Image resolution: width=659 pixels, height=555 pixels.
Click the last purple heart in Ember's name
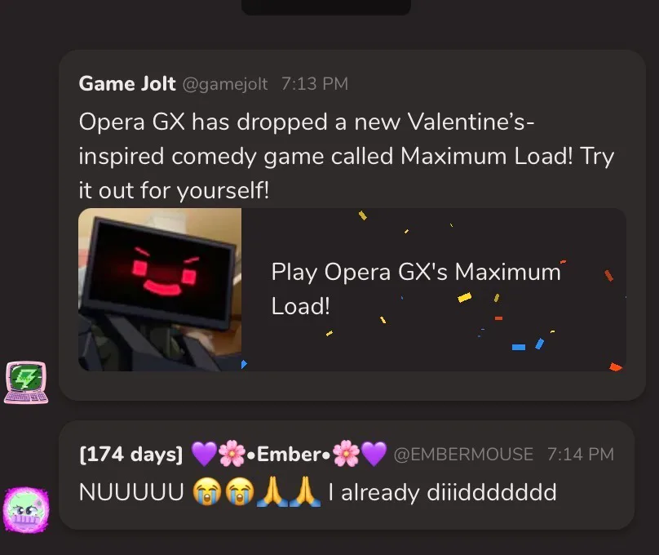[374, 454]
